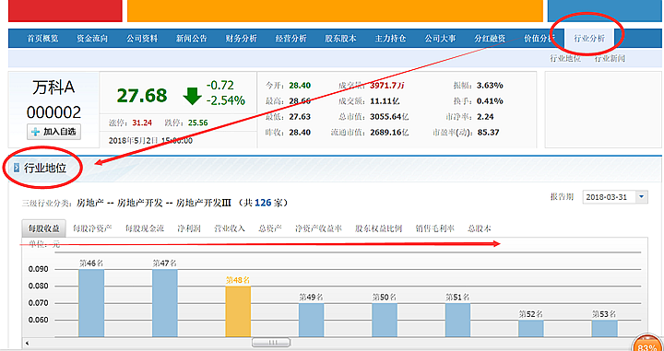This screenshot has width=664, height=351.
Task: Click the highlighted orange 第48名 bar
Action: tap(238, 311)
